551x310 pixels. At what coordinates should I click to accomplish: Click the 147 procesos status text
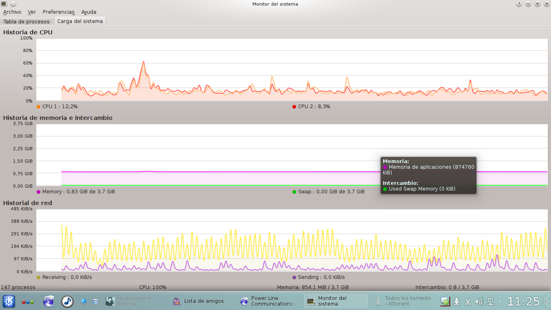(18, 287)
